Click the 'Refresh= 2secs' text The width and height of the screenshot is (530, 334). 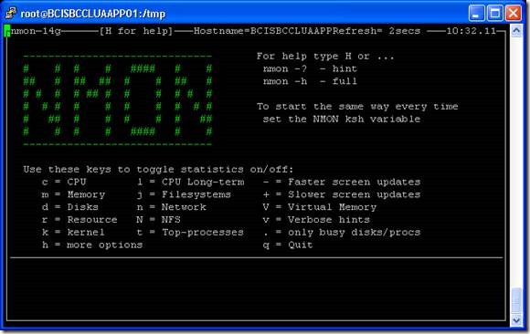376,31
